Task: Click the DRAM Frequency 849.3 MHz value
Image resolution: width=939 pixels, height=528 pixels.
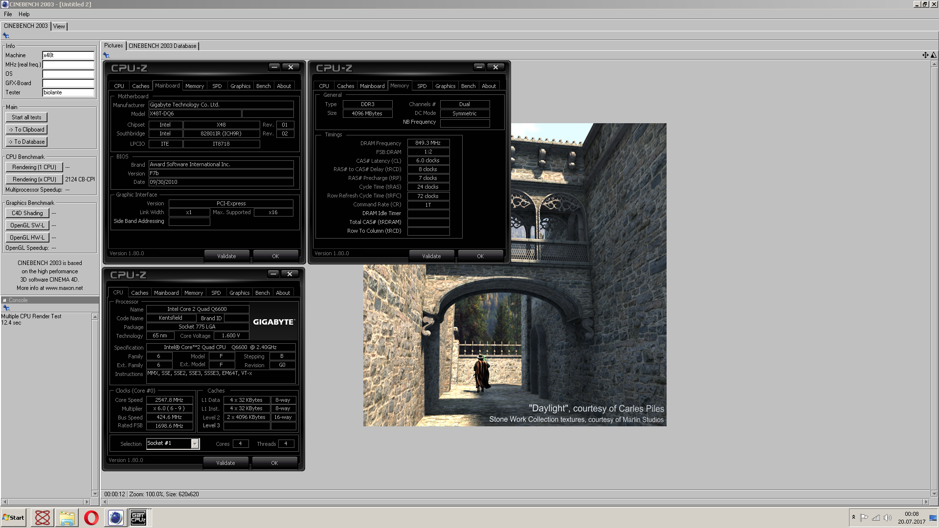Action: 428,143
